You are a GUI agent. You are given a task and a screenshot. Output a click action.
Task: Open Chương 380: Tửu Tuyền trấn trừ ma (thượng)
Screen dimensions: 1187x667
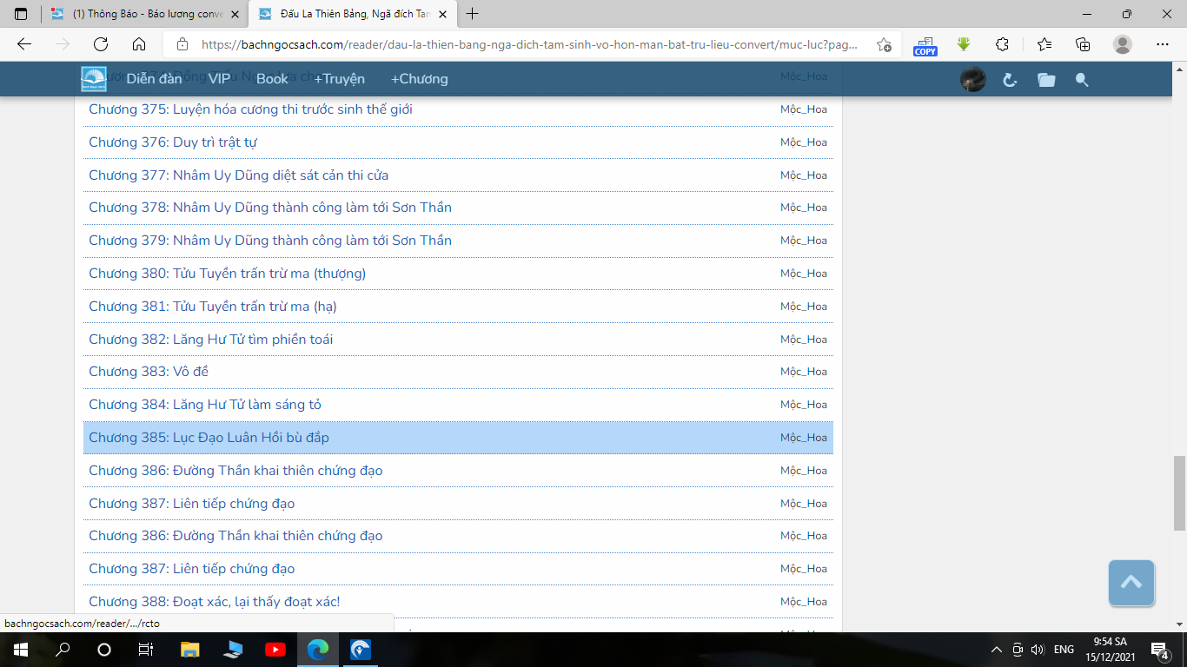pyautogui.click(x=227, y=274)
